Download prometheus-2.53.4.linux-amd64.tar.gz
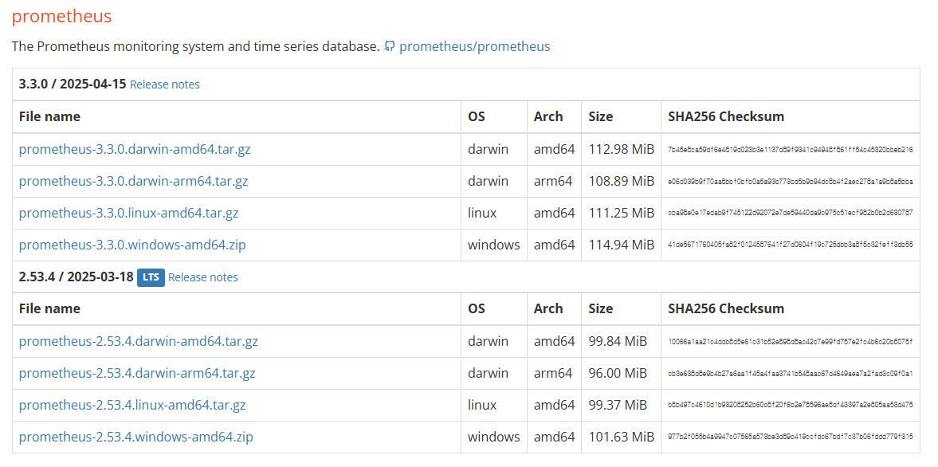 [132, 405]
